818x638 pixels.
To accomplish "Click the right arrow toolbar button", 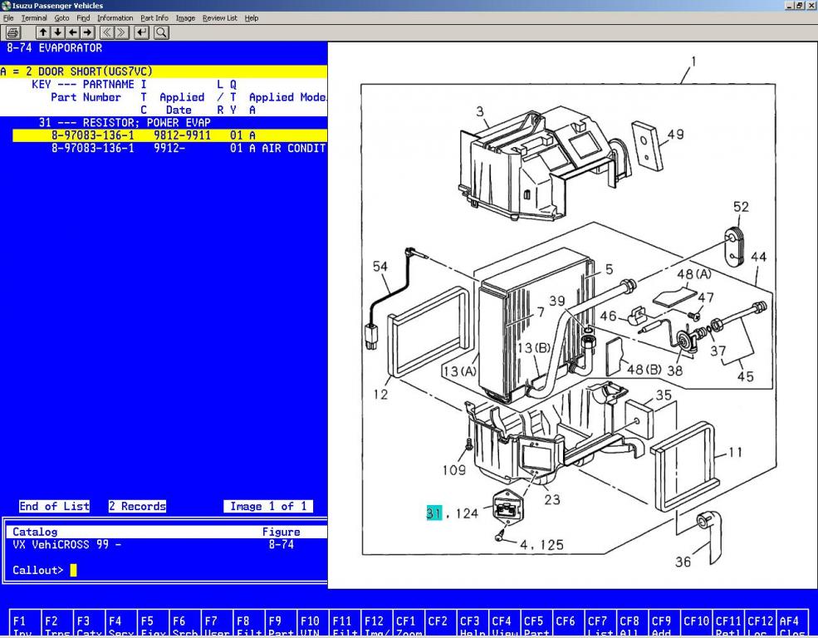I will tap(86, 32).
